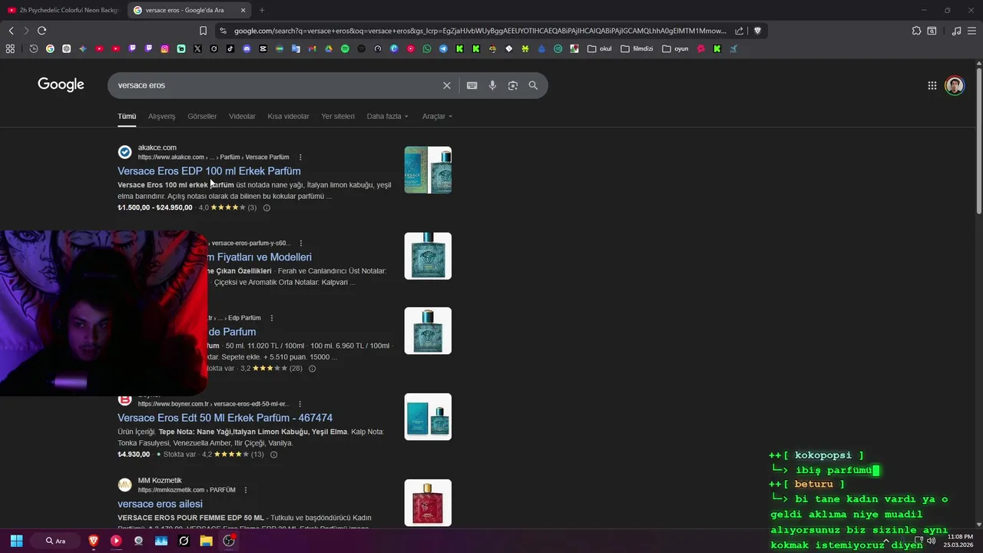Bookmark this page via the bookmark icon
Viewport: 983px width, 553px height.
point(203,31)
